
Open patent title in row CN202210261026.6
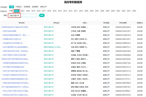(15, 59)
